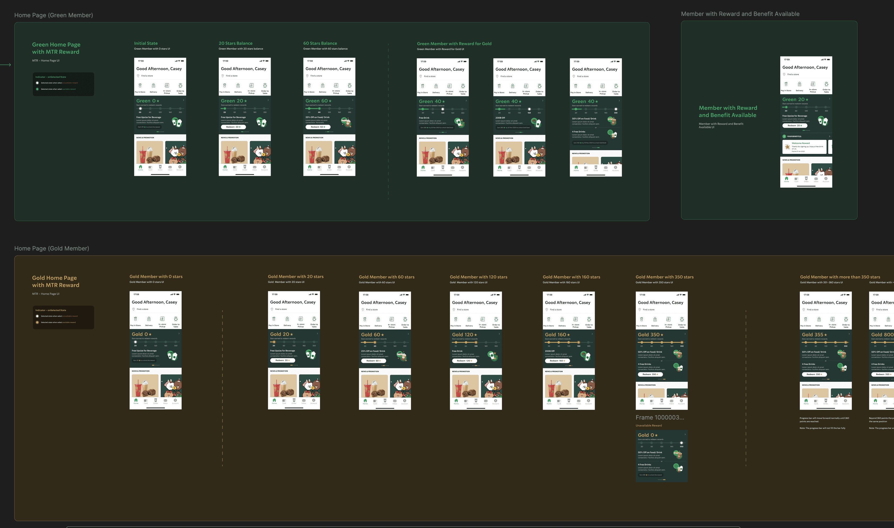
Task: Click Find a store pin icon in Gold 20 stars mockup
Action: [x=272, y=309]
